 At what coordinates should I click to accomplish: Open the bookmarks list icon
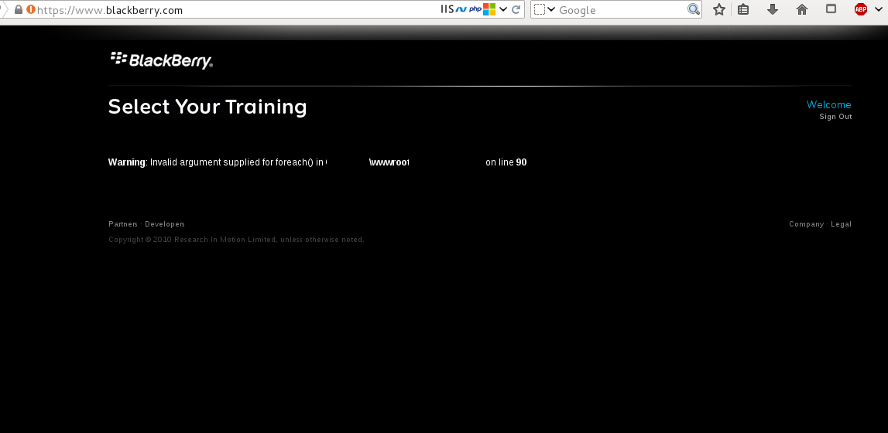point(743,9)
